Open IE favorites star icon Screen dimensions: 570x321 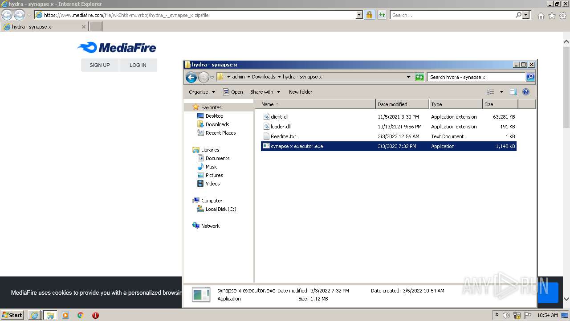552,16
